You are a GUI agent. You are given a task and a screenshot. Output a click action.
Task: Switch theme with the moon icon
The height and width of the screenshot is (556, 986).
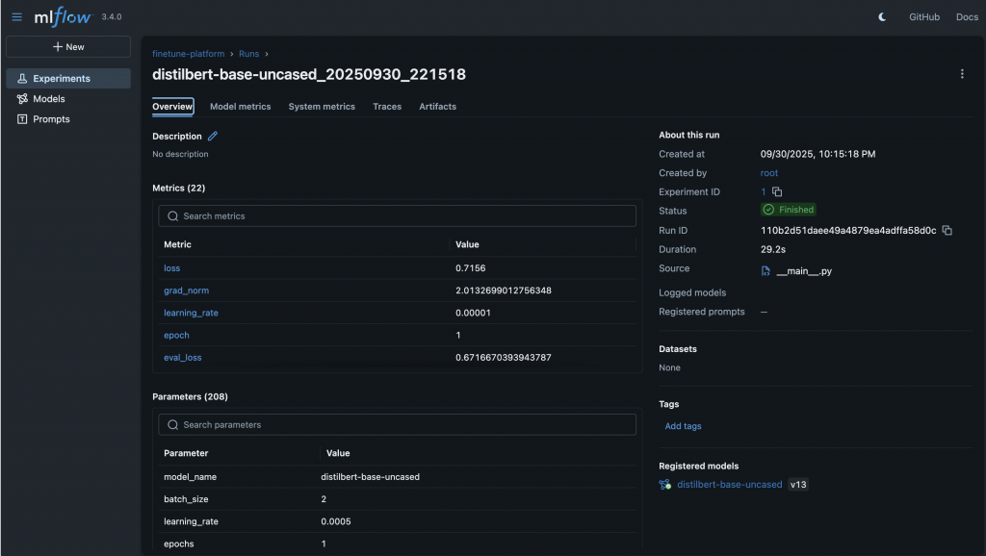coord(882,17)
